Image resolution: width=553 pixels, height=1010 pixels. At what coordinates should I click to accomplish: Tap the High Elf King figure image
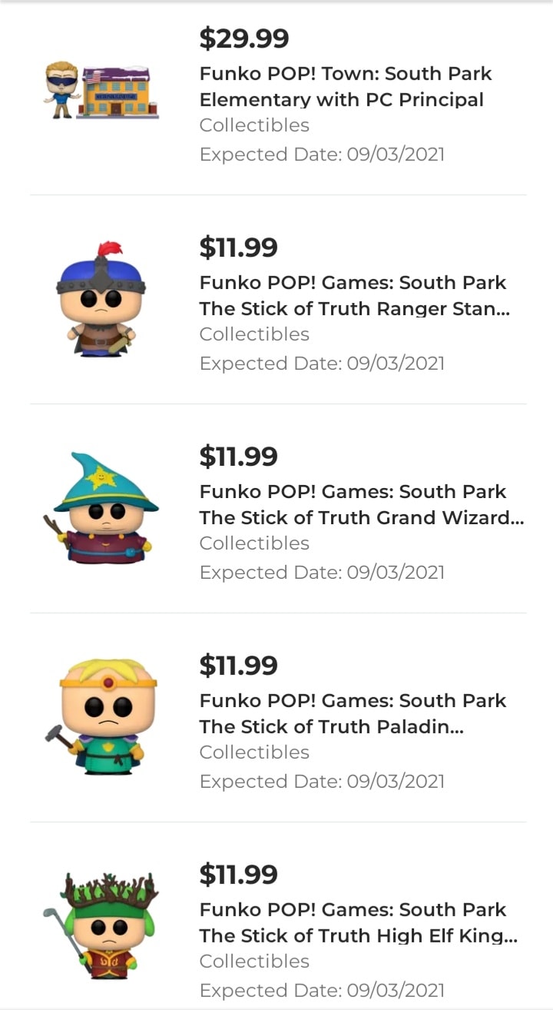click(x=101, y=927)
